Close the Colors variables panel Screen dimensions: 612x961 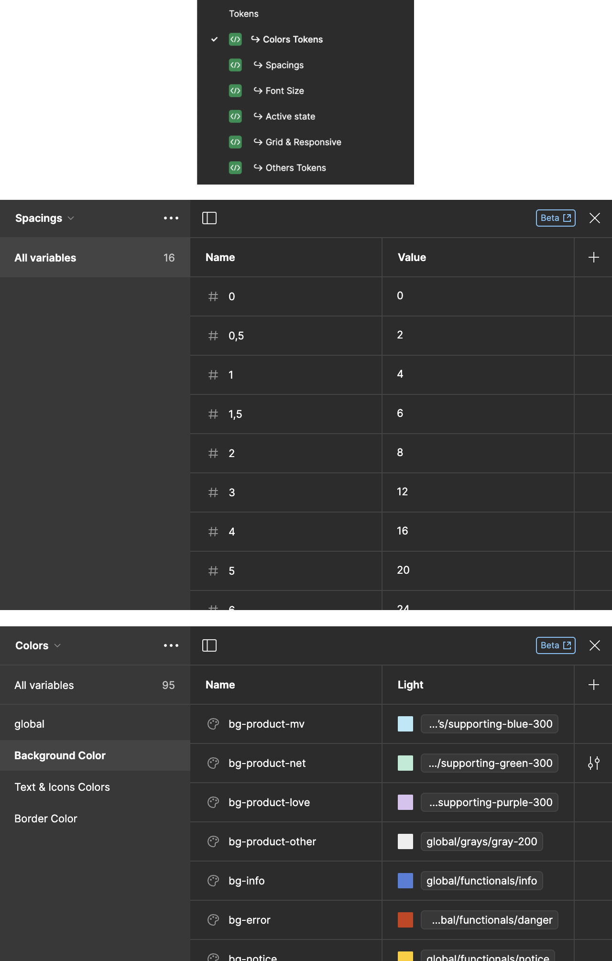(x=594, y=645)
